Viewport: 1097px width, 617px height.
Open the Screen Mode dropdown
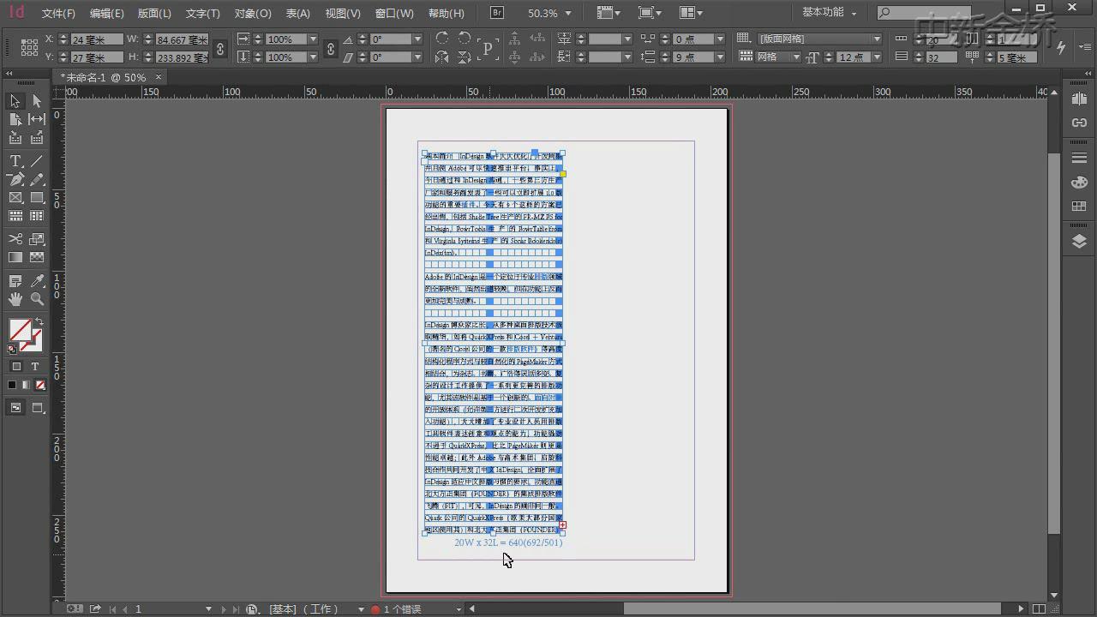click(650, 13)
